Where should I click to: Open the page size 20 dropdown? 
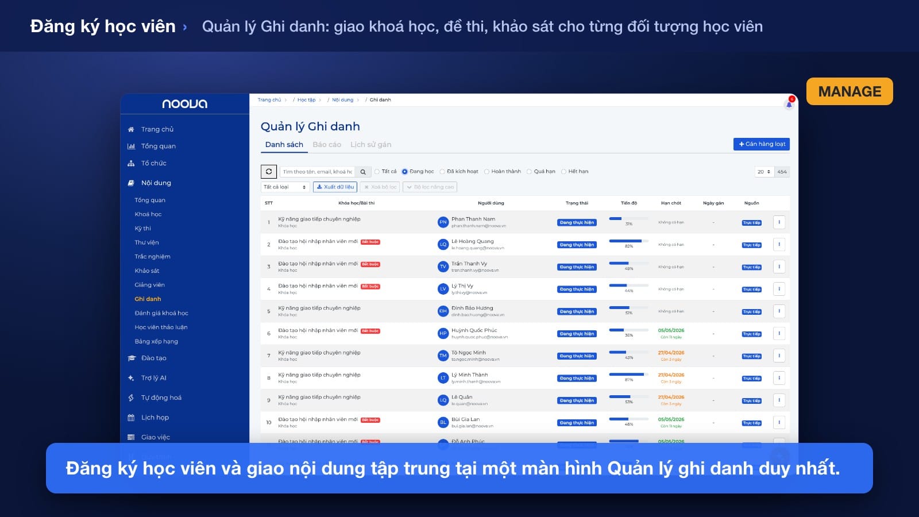764,171
